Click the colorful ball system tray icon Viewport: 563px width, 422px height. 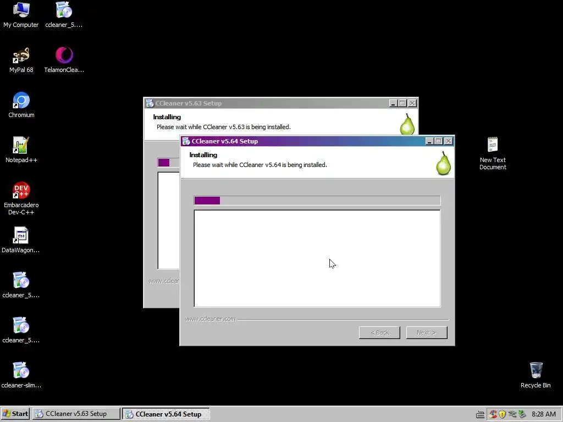[x=493, y=414]
